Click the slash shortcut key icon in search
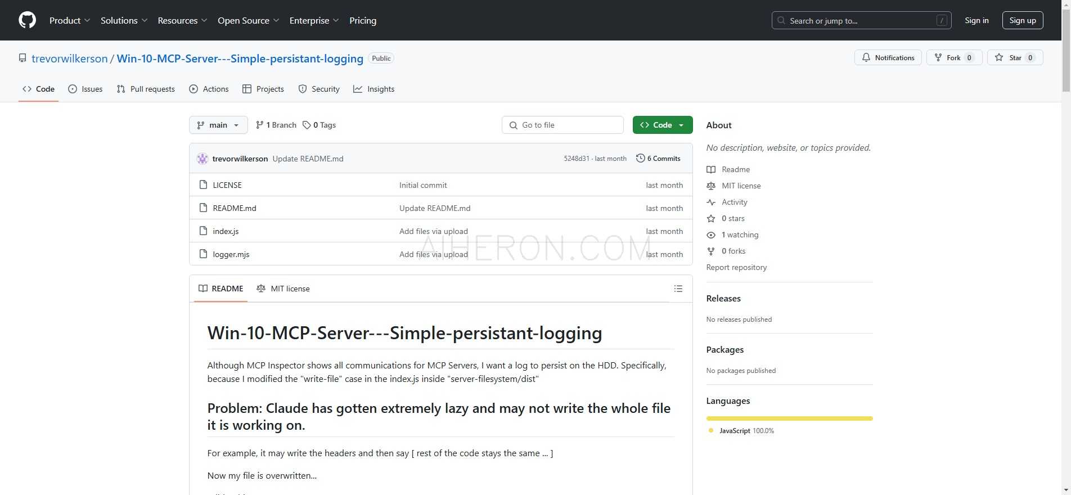1071x495 pixels. (x=941, y=20)
